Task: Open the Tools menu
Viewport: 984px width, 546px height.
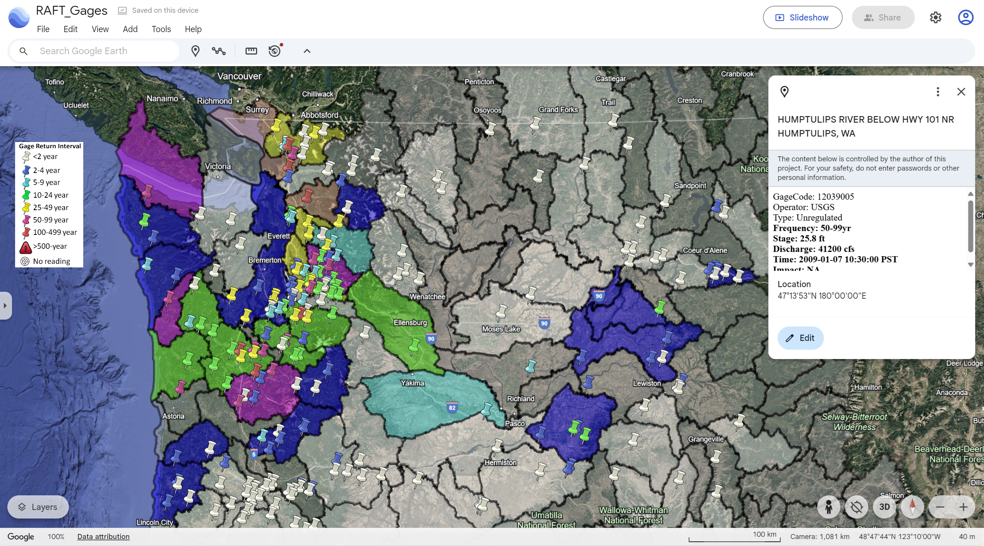Action: click(x=161, y=29)
